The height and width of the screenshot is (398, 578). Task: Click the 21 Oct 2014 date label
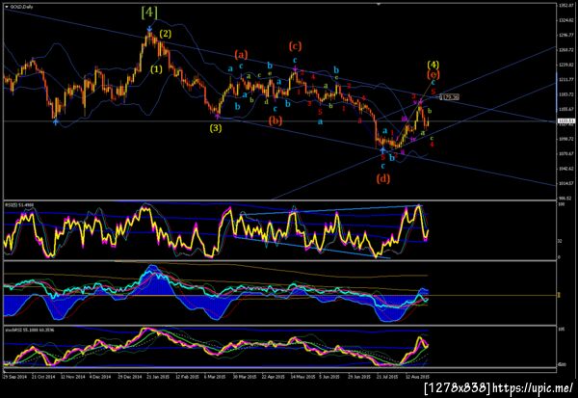(43, 377)
